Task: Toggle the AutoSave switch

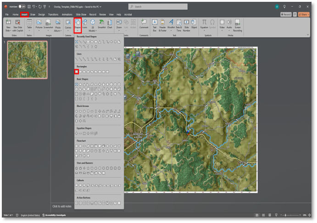Action: click(22, 6)
